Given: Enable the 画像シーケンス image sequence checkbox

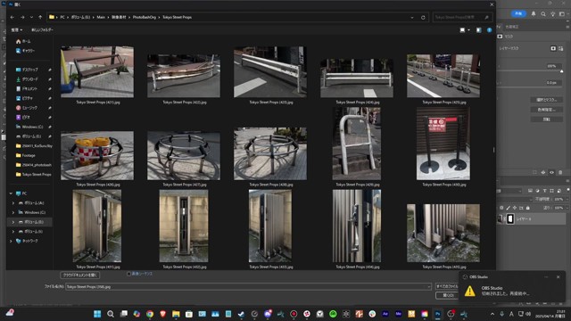Looking at the screenshot, I should 128,274.
